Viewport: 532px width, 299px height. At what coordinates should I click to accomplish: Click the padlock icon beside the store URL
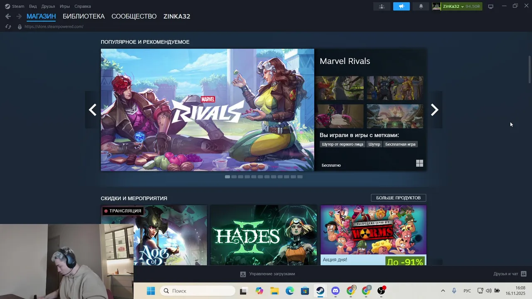(x=20, y=27)
